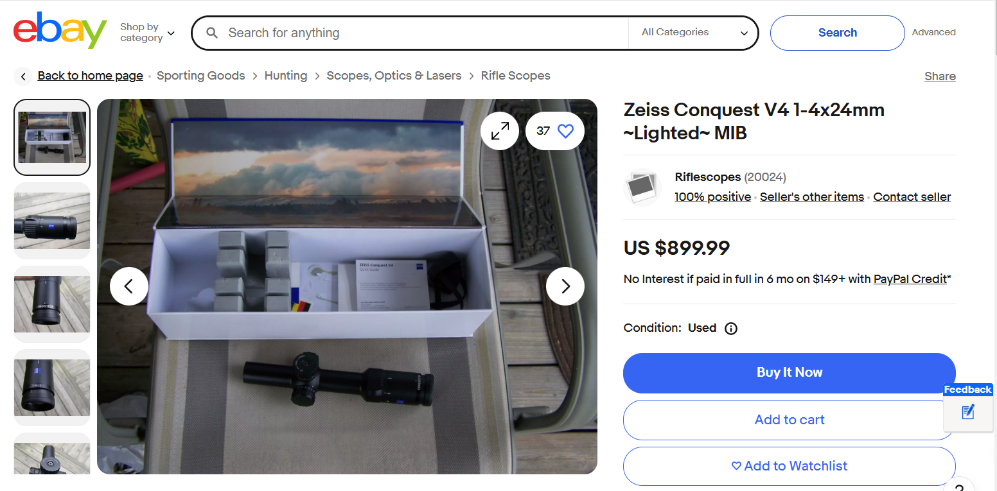The height and width of the screenshot is (491, 997).
Task: Open the Sporting Goods breadcrumb
Action: tap(200, 76)
